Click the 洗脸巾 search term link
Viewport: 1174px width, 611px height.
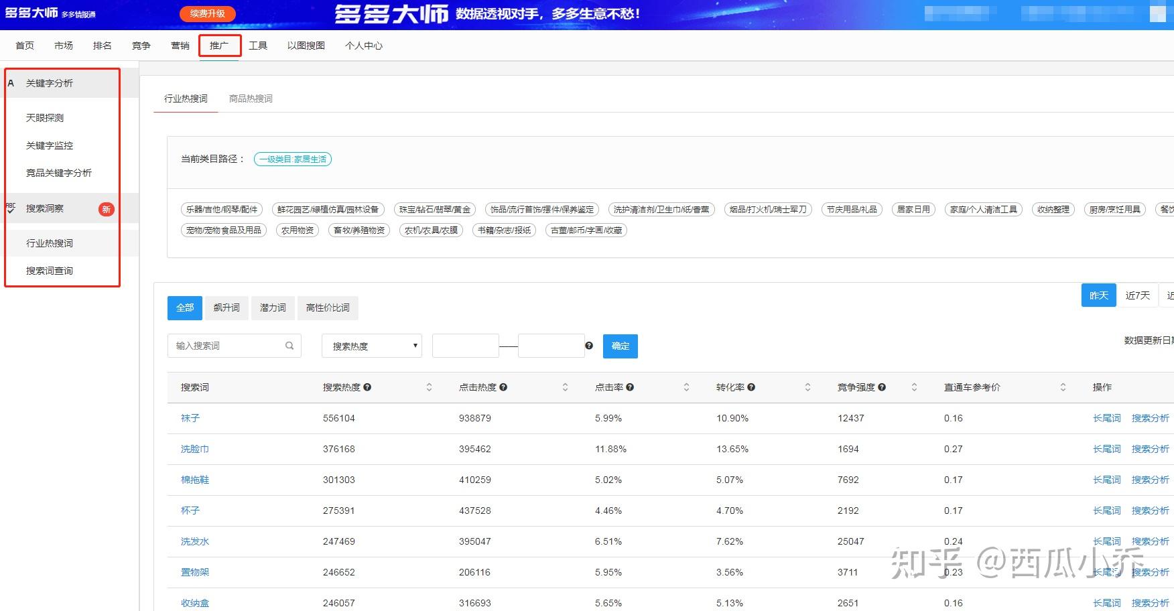[195, 449]
